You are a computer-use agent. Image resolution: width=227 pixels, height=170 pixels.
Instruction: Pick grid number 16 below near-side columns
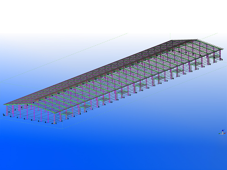tap(148, 88)
